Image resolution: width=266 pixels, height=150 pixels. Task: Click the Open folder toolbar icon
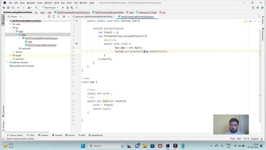(4, 7)
